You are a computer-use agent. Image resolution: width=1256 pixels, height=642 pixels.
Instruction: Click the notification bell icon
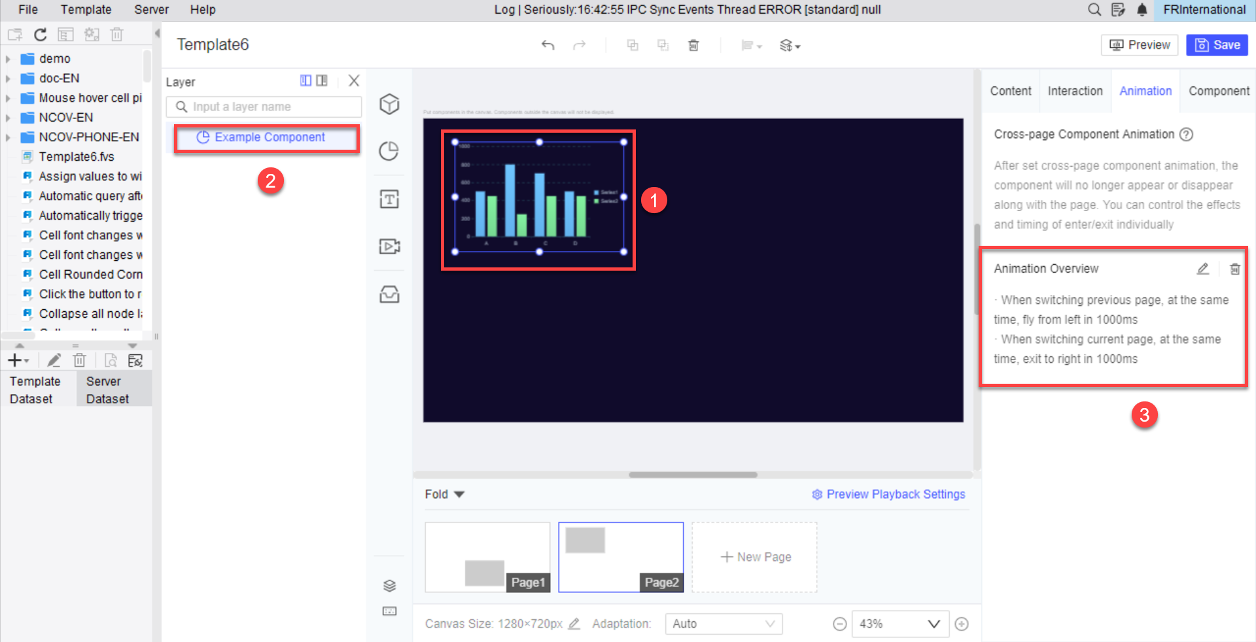tap(1142, 10)
